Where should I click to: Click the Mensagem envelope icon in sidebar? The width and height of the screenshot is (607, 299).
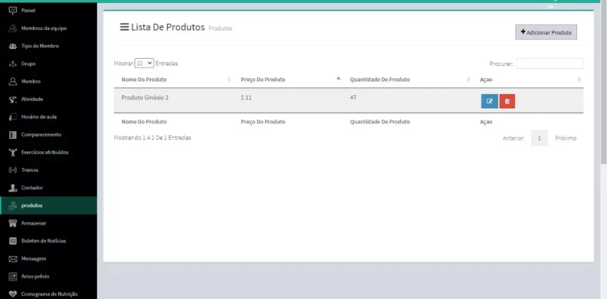click(13, 259)
